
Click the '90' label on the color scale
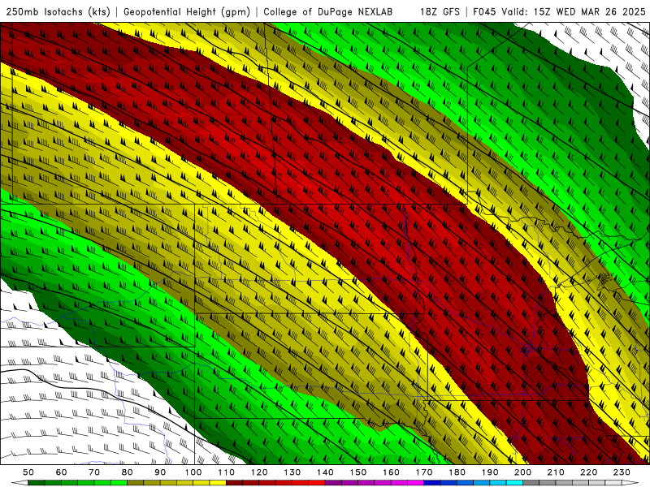(x=160, y=472)
